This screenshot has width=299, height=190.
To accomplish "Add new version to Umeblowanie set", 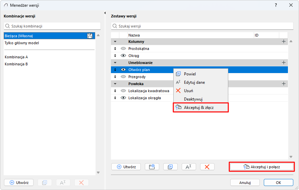I will tap(284, 63).
